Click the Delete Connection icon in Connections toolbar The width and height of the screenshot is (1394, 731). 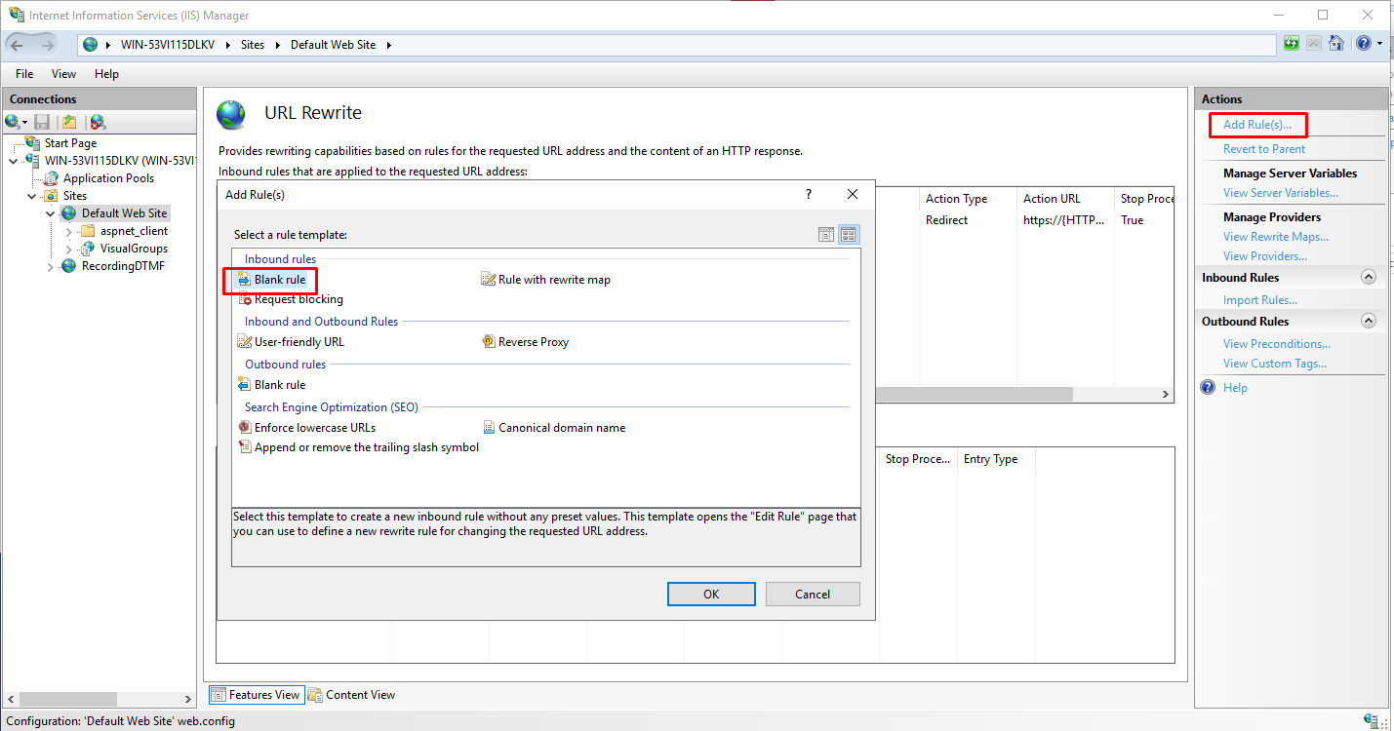point(97,122)
